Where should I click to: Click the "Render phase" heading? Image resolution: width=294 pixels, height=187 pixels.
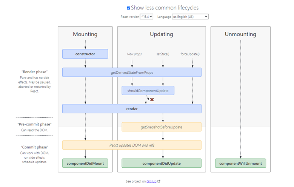coord(34,72)
